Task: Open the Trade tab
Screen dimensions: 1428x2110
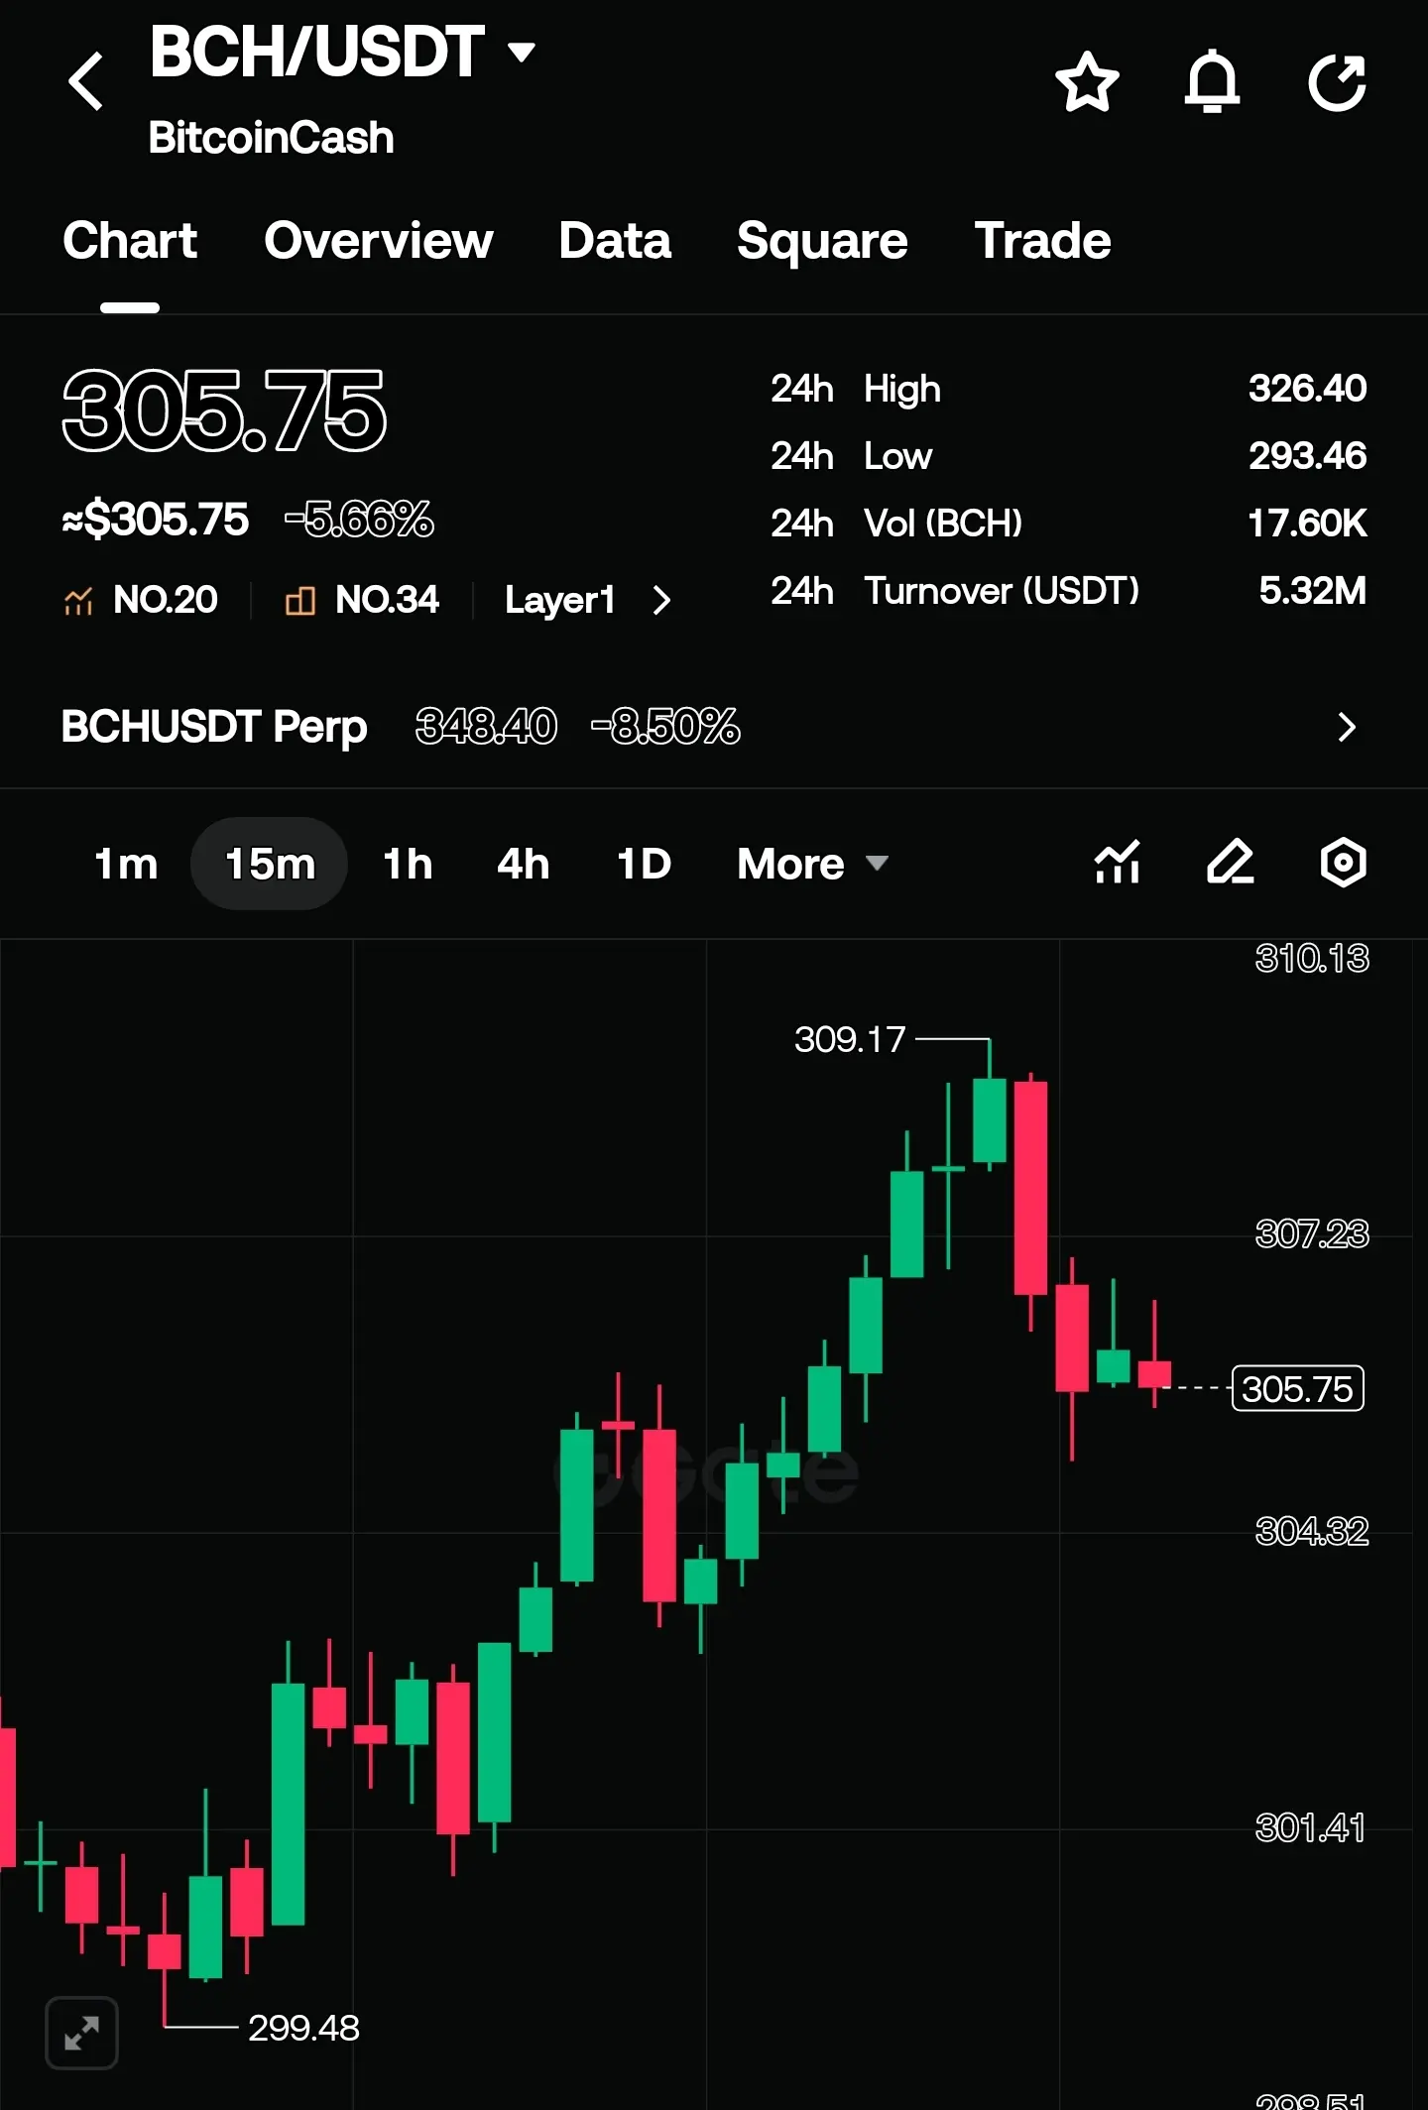Action: pyautogui.click(x=1042, y=241)
